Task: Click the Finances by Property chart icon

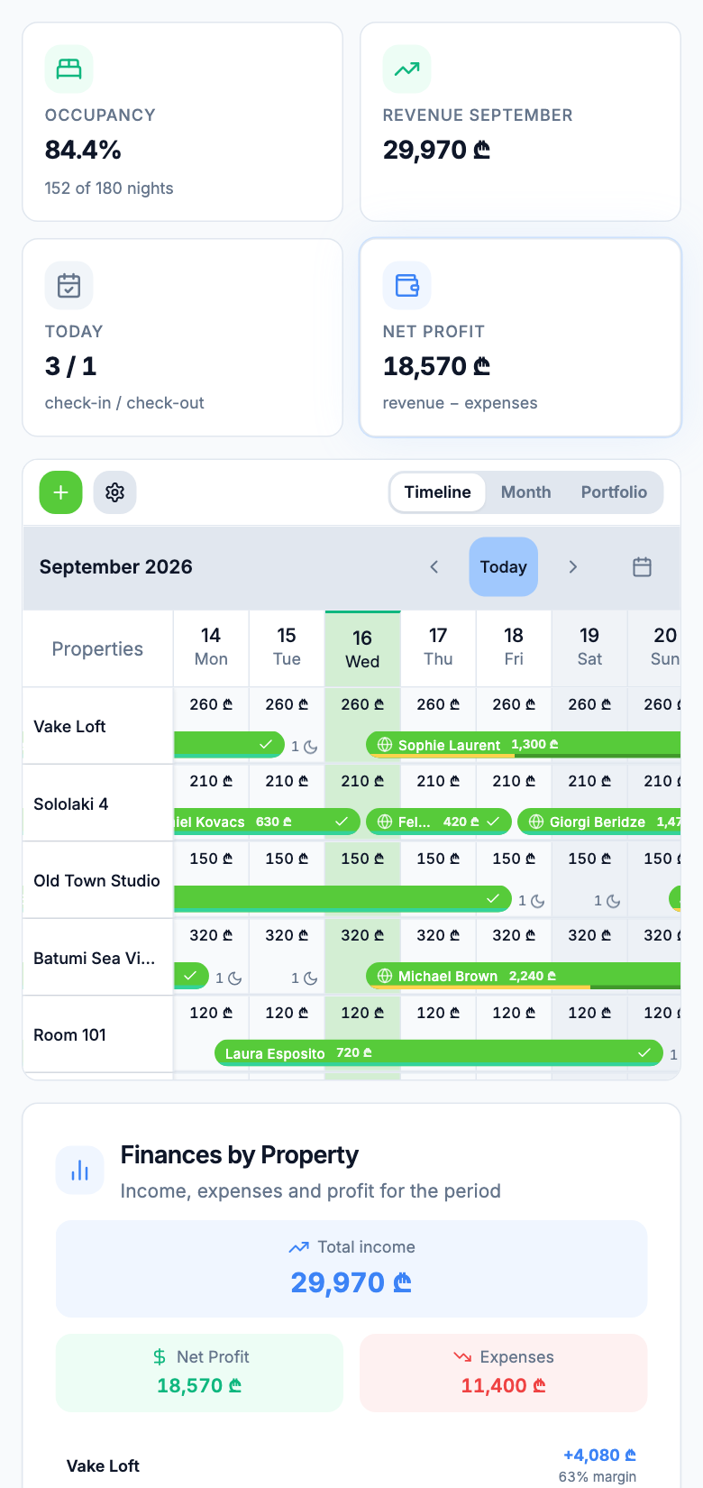Action: (80, 1171)
